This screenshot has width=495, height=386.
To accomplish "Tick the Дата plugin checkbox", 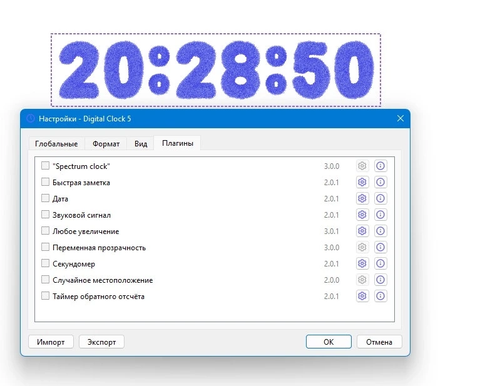I will (45, 198).
